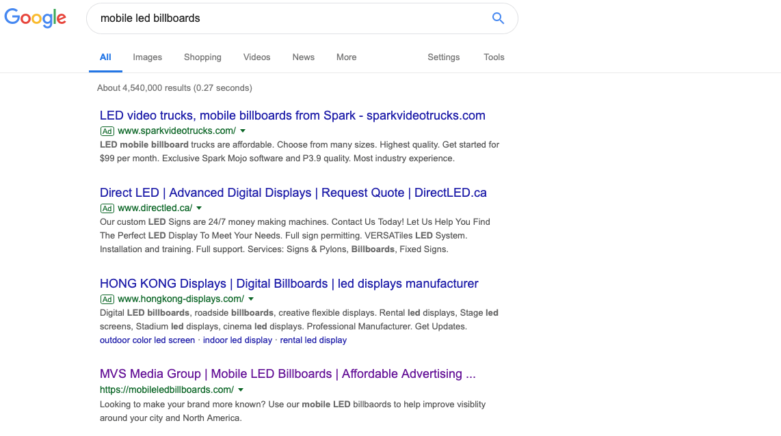Expand the arrow next to directled.ca URL
Screen dimensions: 781x436
[199, 208]
